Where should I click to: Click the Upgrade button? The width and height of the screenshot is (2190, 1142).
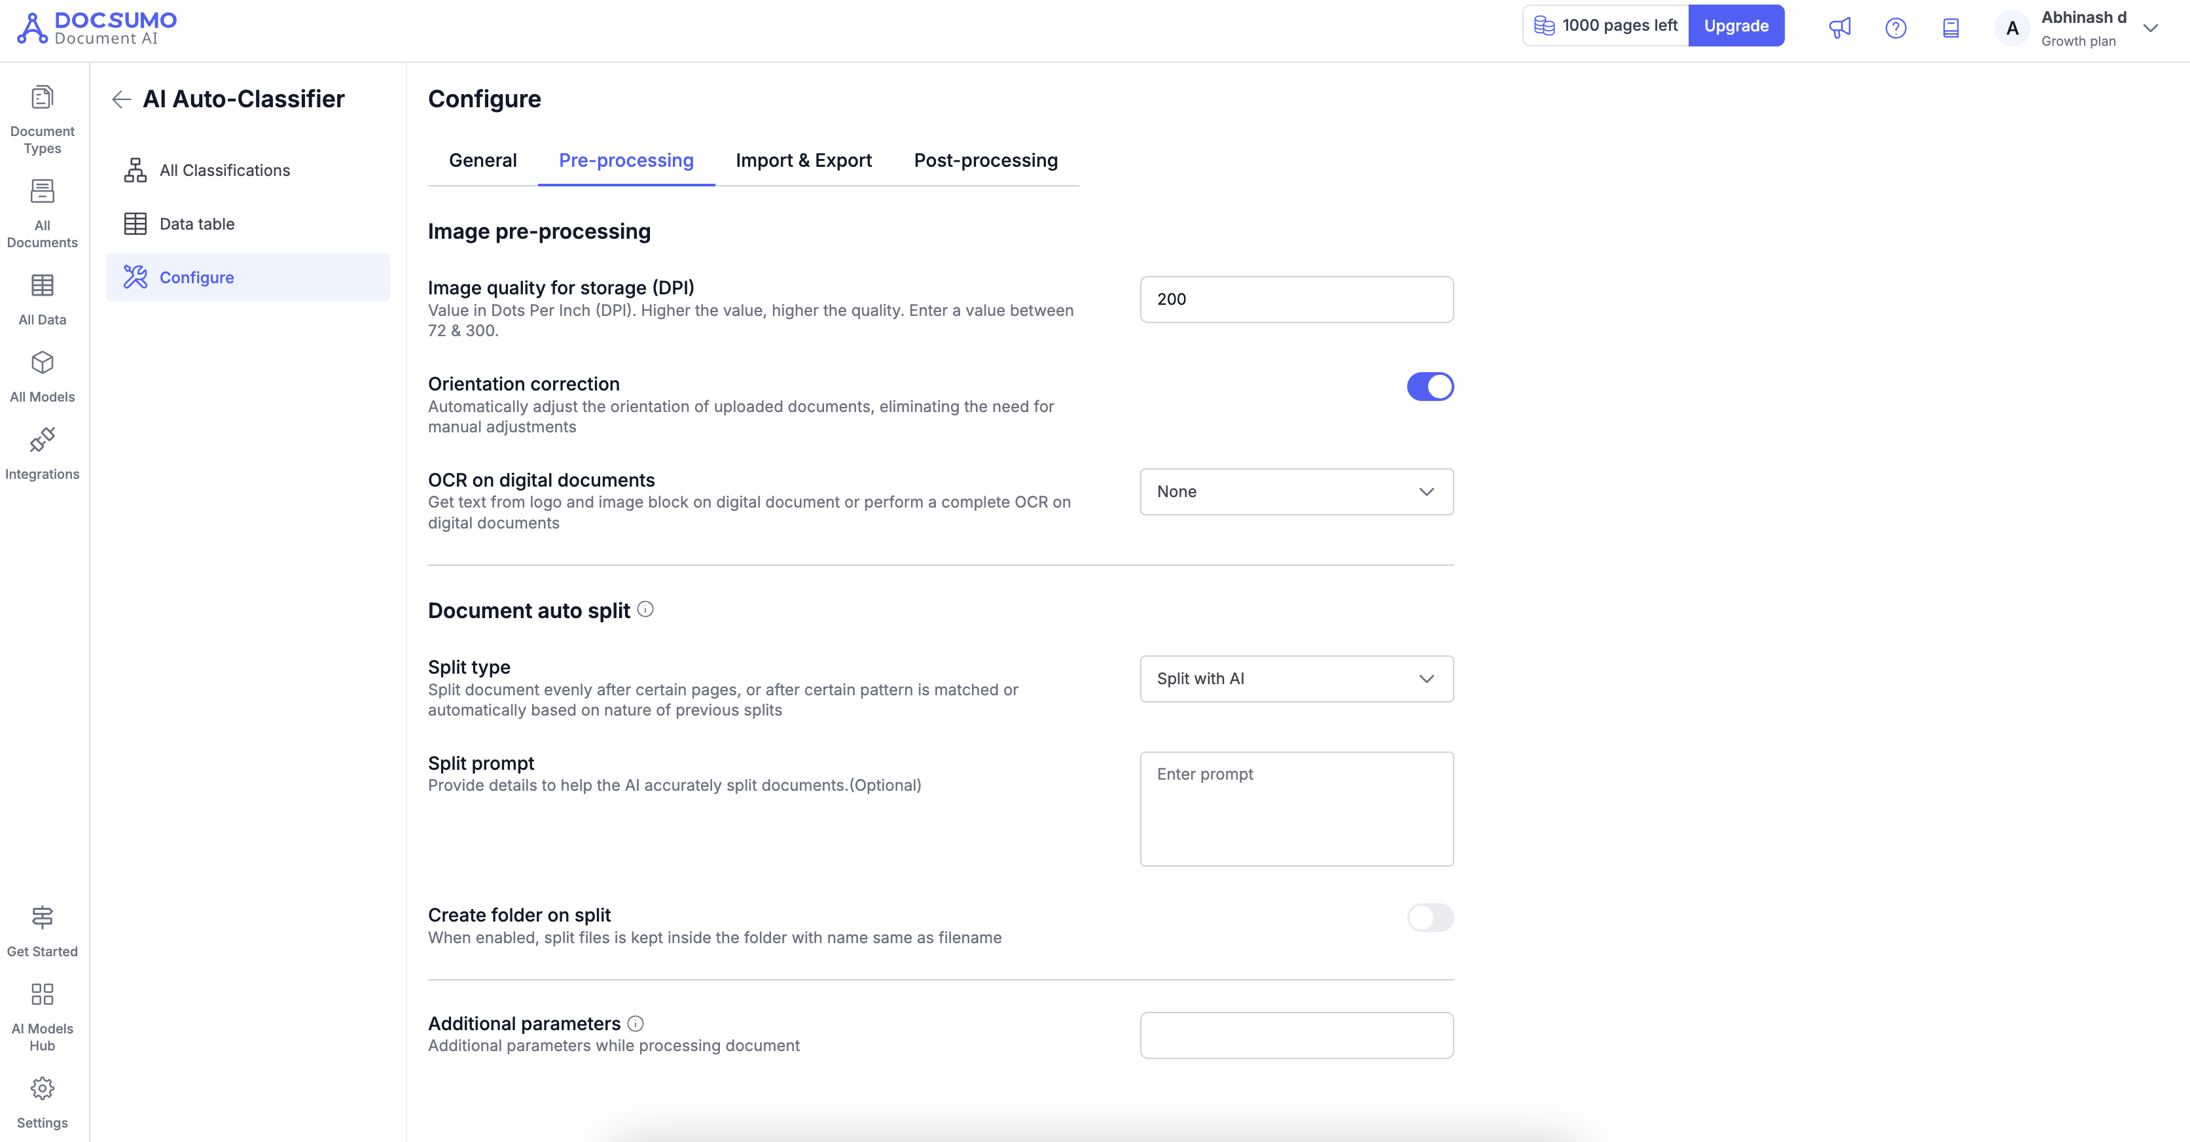click(x=1735, y=26)
